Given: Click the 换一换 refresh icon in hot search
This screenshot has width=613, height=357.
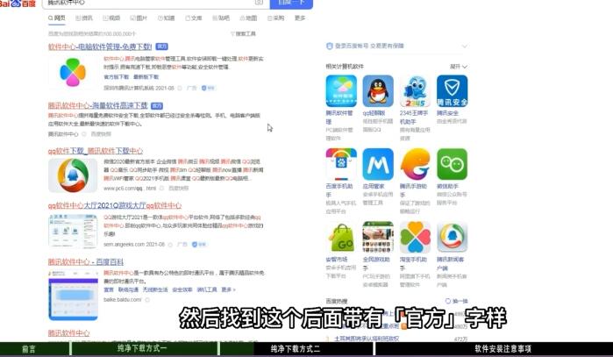Looking at the screenshot, I should [x=448, y=301].
